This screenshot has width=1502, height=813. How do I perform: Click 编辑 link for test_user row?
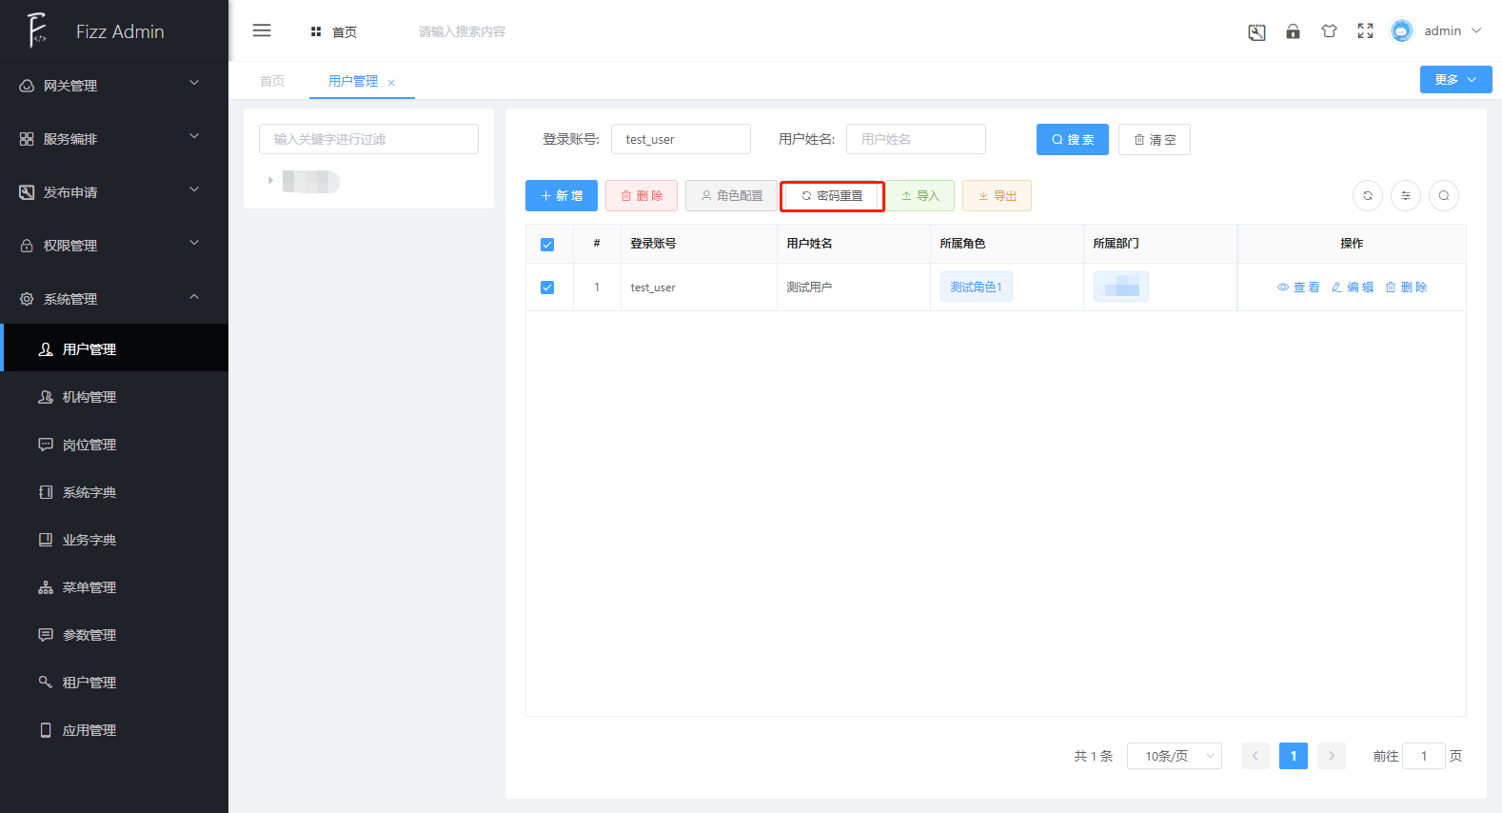[x=1353, y=288]
